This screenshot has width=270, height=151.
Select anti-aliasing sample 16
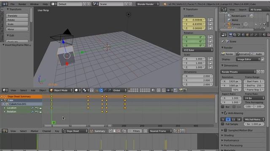(238, 119)
